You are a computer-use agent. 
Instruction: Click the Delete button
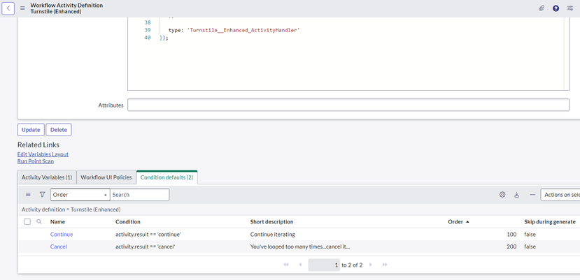click(59, 130)
